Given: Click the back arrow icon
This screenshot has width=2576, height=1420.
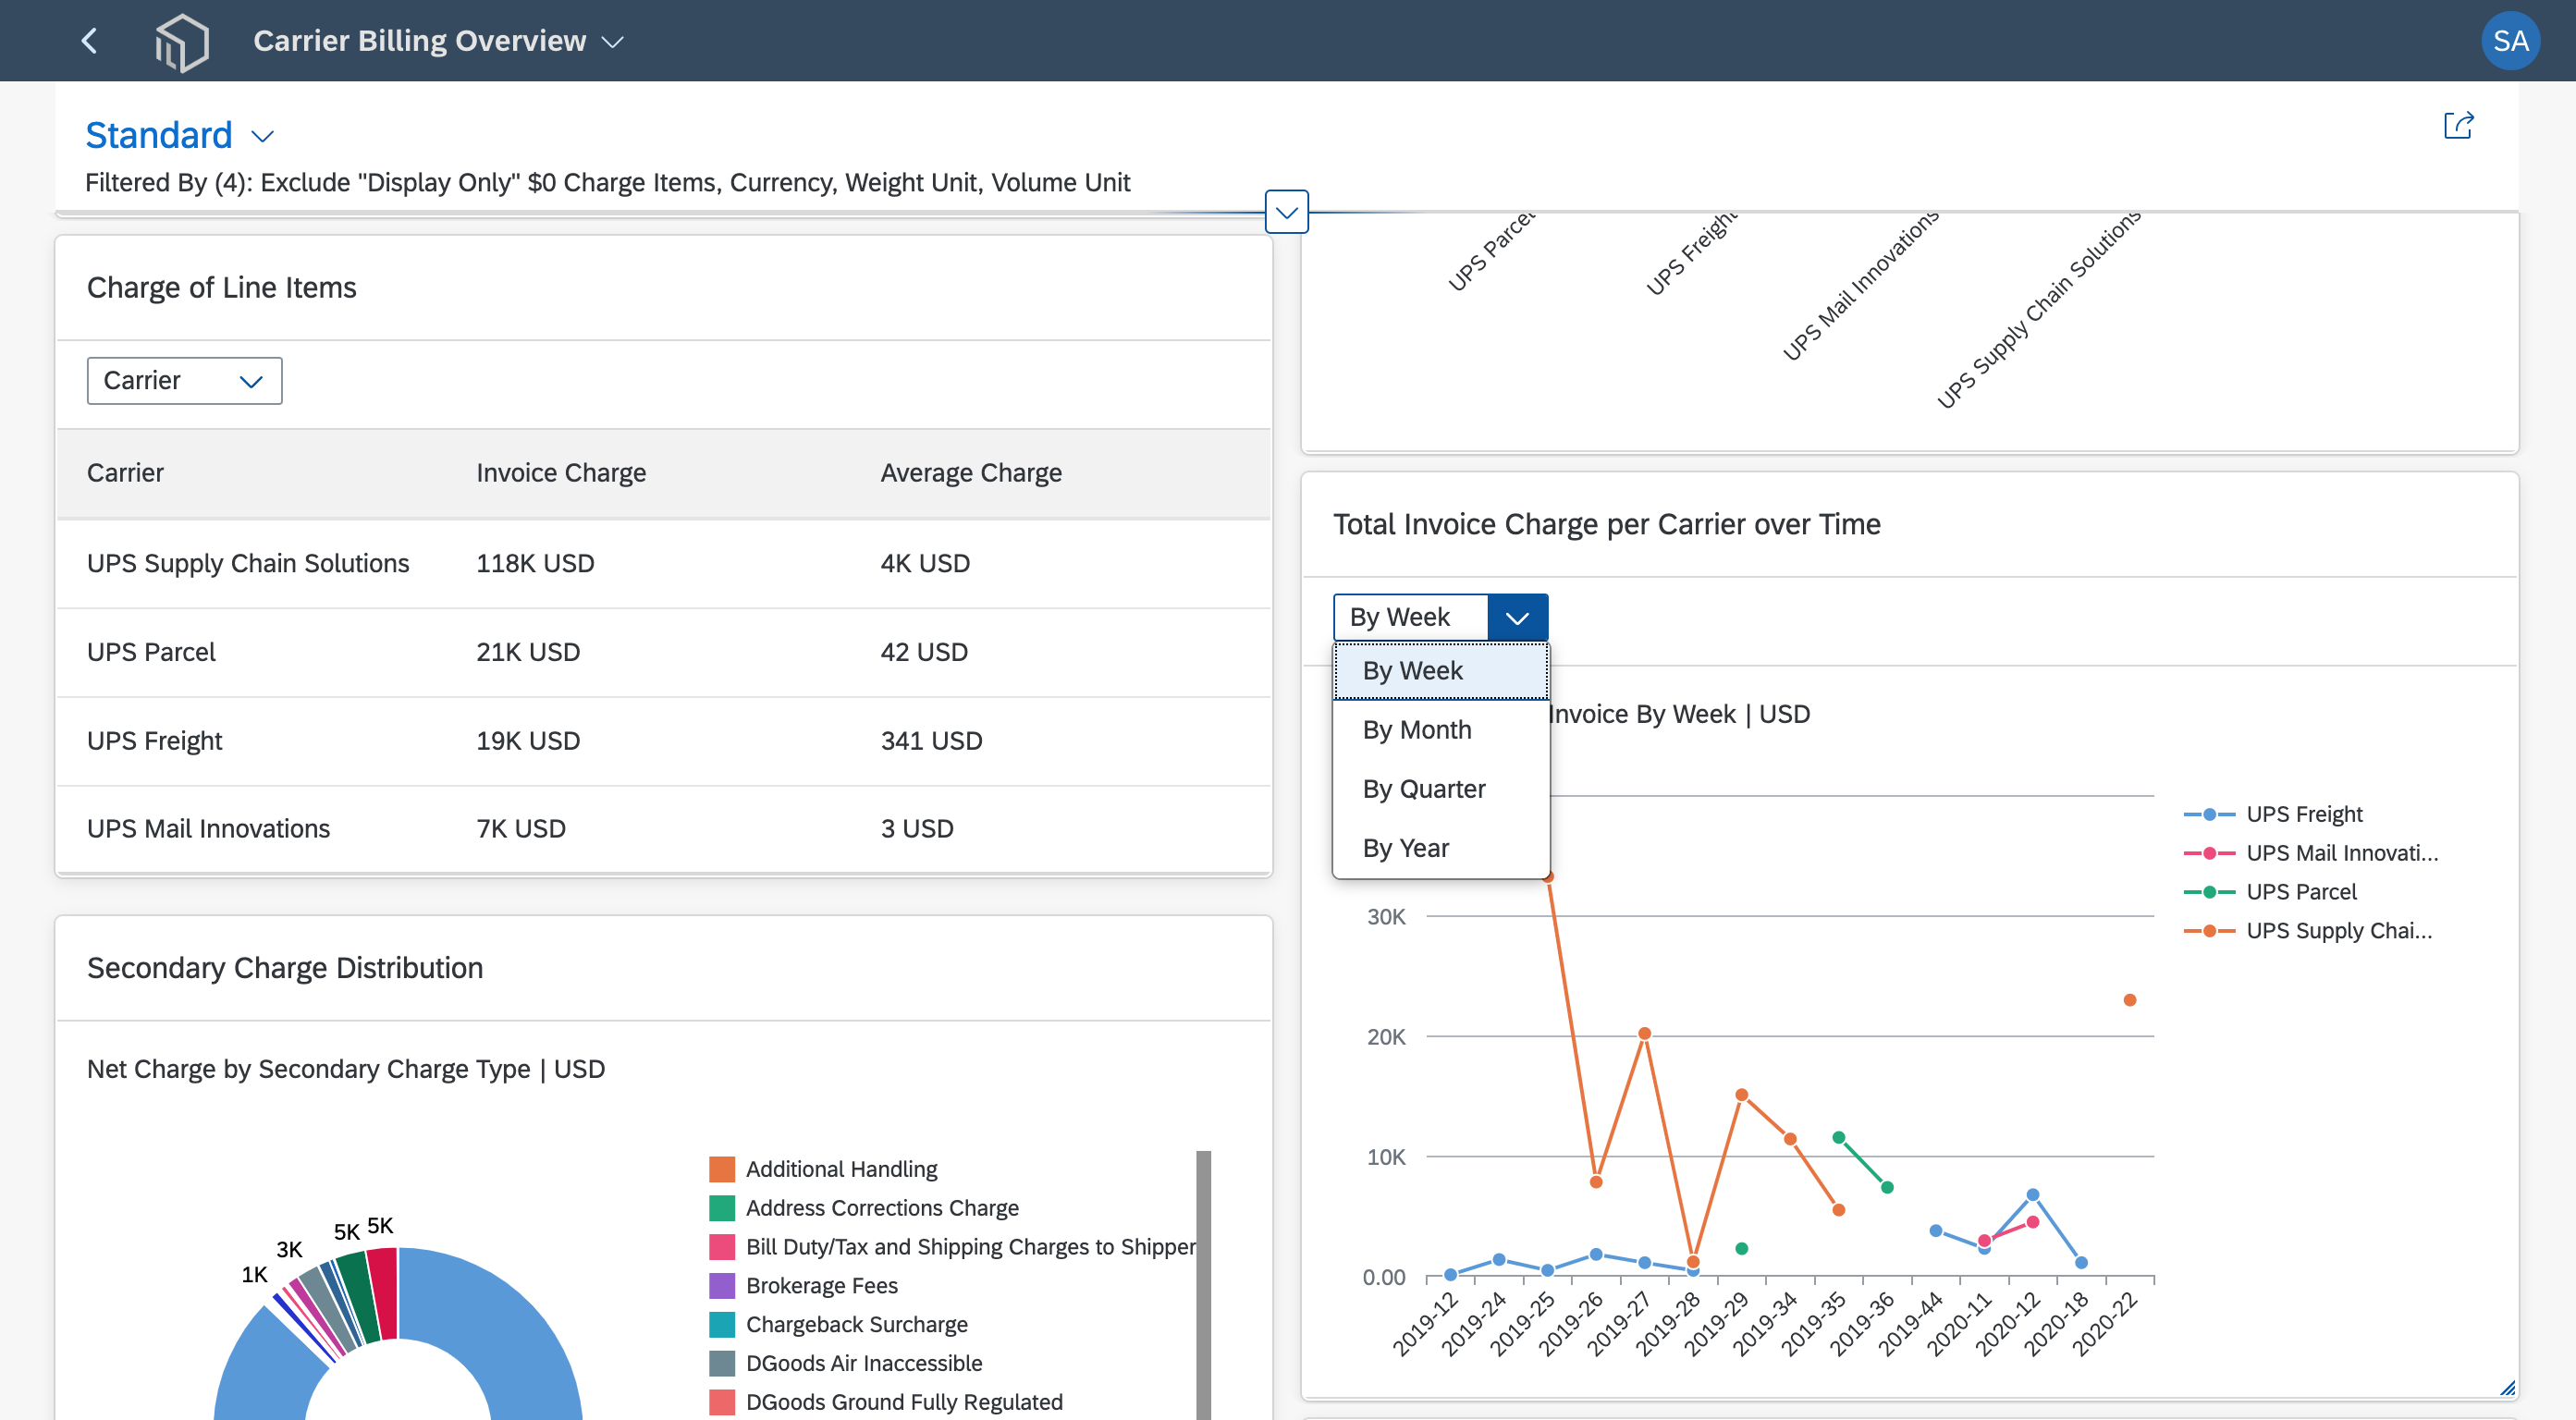Looking at the screenshot, I should pyautogui.click(x=89, y=41).
